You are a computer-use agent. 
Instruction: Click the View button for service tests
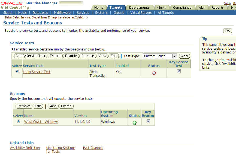point(102,56)
